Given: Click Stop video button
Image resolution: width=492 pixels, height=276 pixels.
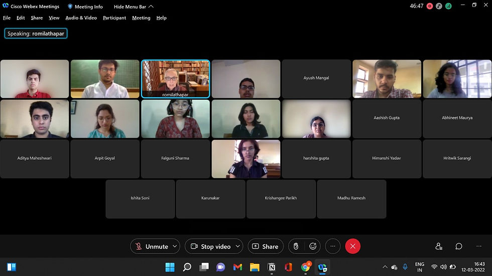Looking at the screenshot, I should point(210,246).
